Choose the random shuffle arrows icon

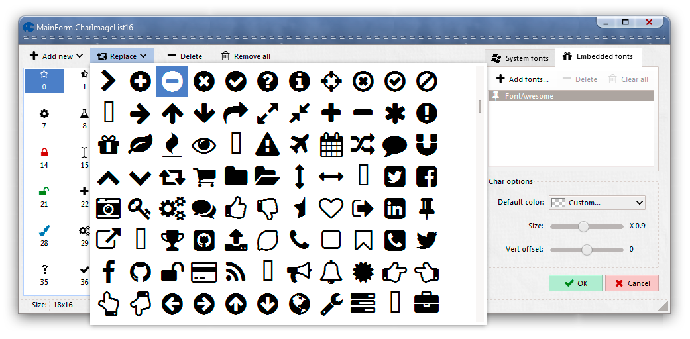tap(363, 144)
